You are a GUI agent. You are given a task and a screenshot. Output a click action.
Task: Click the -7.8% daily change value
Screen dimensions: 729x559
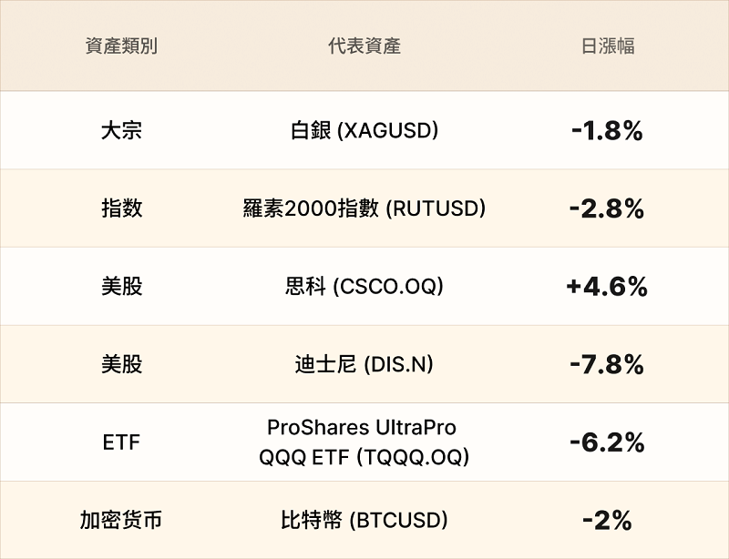point(607,365)
